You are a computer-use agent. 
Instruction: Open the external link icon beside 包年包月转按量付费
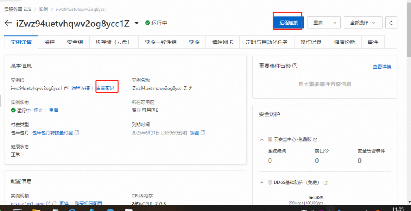tap(77, 132)
